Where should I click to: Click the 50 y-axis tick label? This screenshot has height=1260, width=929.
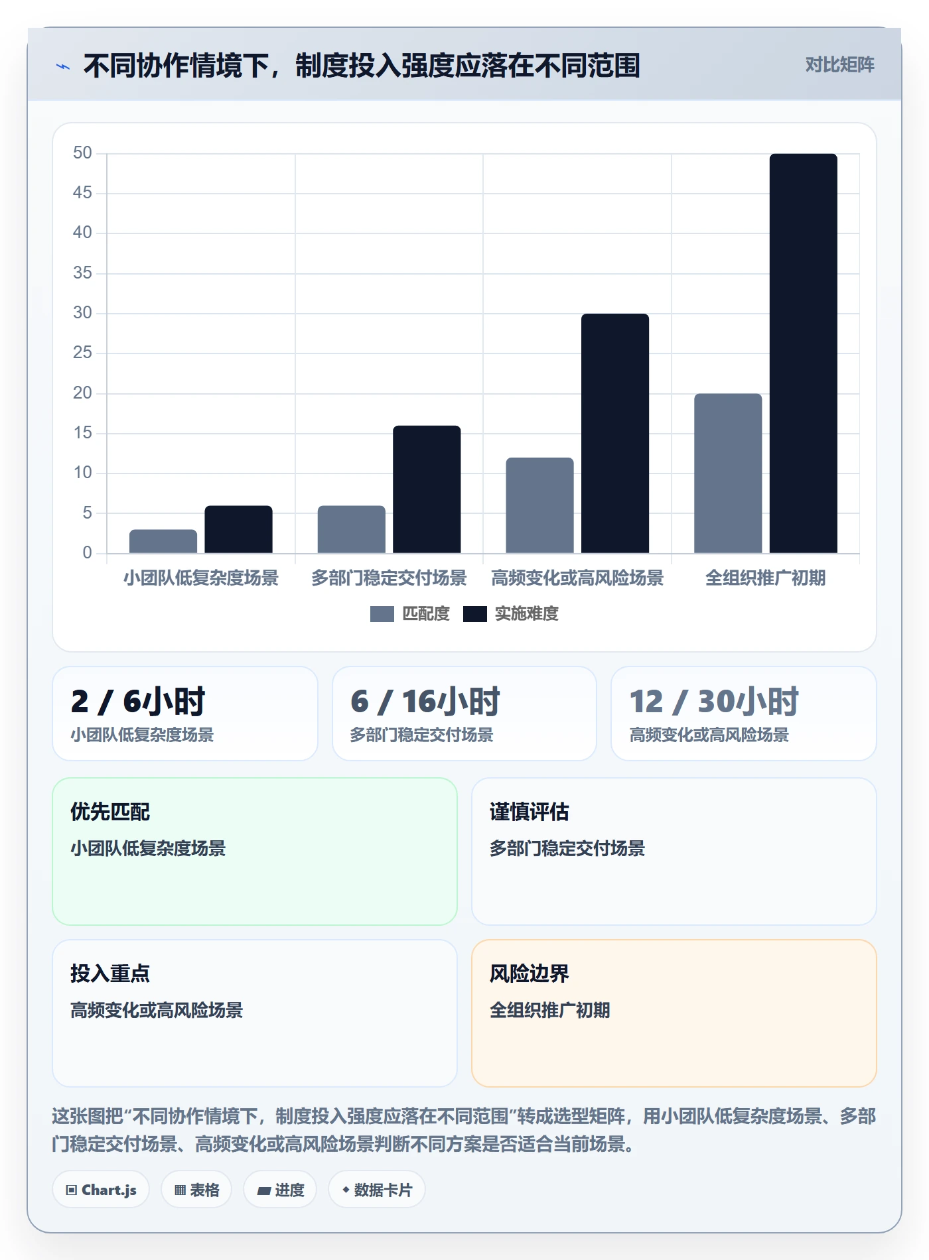point(82,153)
